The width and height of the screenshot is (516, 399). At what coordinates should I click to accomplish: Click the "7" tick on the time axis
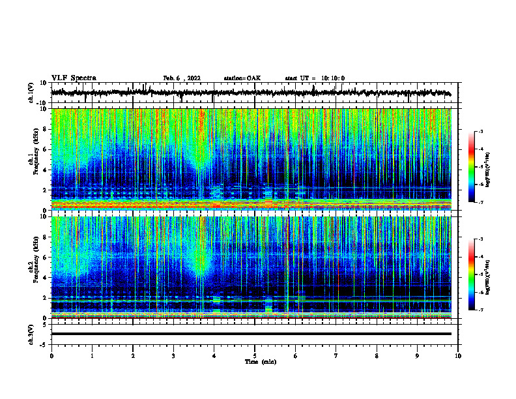click(x=336, y=356)
